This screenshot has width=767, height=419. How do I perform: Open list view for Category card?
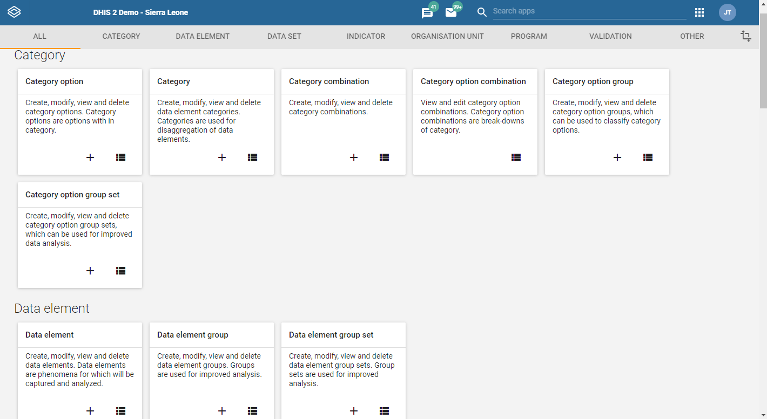(252, 157)
